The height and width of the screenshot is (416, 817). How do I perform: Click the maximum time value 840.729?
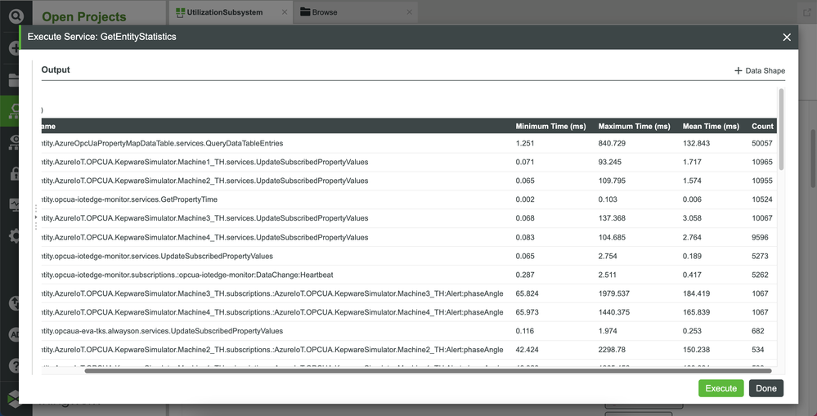[x=612, y=143]
